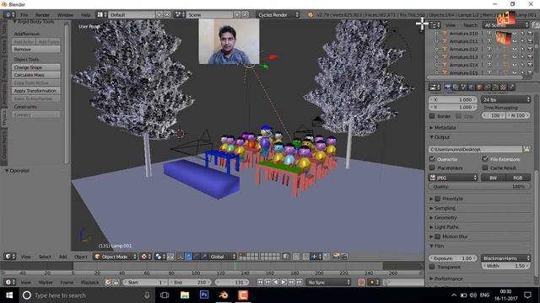Click the world properties tab icon

click(471, 88)
